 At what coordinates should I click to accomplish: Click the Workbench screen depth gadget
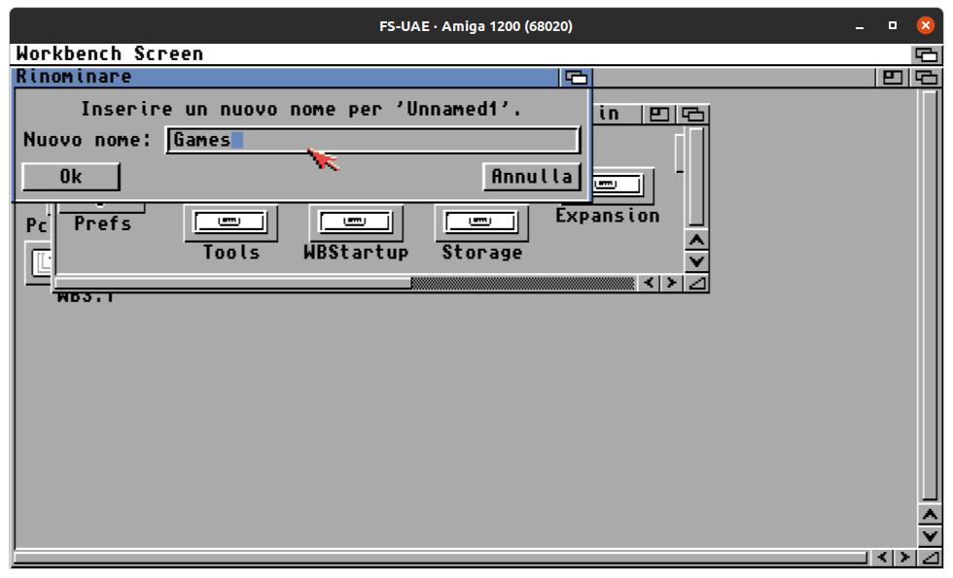[x=926, y=54]
